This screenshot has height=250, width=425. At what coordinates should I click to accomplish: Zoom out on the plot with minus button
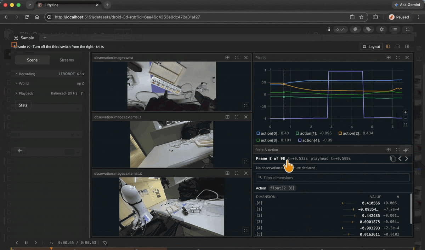(x=406, y=118)
